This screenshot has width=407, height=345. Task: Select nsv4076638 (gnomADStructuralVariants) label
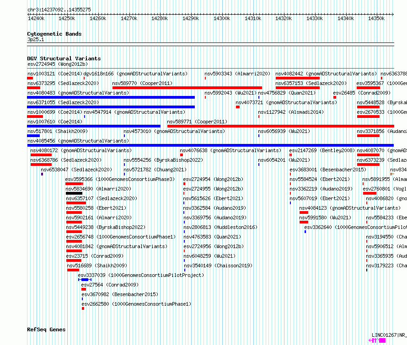coord(230,150)
